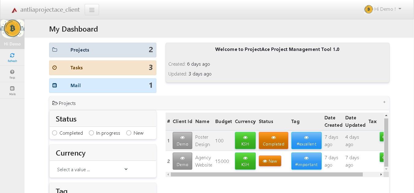The width and height of the screenshot is (414, 193).
Task: Select the Completed status radio button
Action: coord(55,133)
